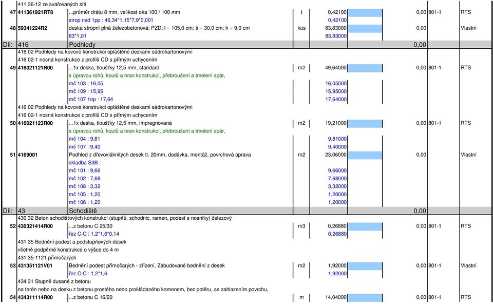Select item code 416021123R00
Viewport: 493px width, 304px height.
coord(35,123)
